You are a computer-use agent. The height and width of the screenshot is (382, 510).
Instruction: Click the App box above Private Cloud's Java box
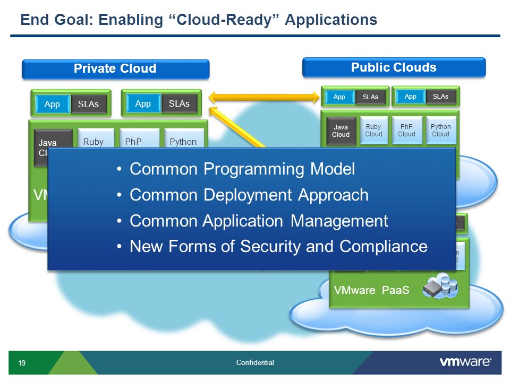click(x=53, y=105)
